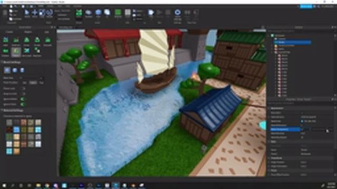This screenshot has width=337, height=189.
Task: Activate the Scale tool in the ribbon
Action: click(x=42, y=14)
